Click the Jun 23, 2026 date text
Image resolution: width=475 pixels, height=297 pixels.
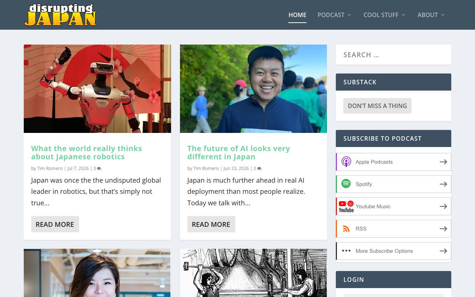click(236, 168)
